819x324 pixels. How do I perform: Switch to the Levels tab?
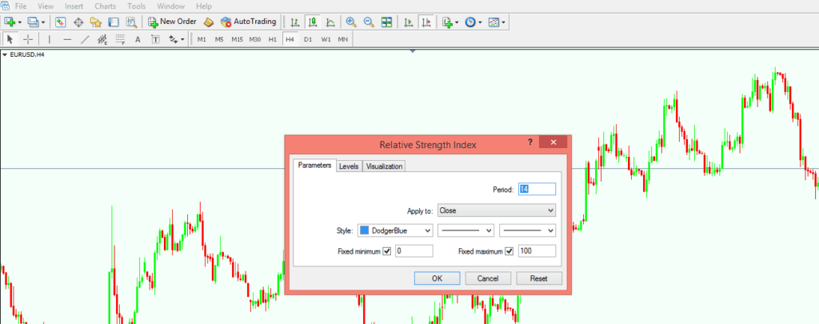[349, 166]
